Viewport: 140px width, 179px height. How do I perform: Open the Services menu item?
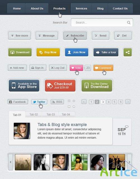click(81, 8)
